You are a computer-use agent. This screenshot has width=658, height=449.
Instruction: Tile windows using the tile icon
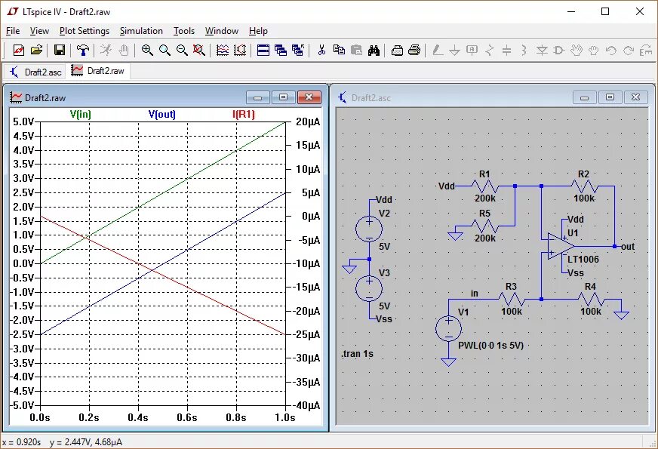click(x=263, y=51)
